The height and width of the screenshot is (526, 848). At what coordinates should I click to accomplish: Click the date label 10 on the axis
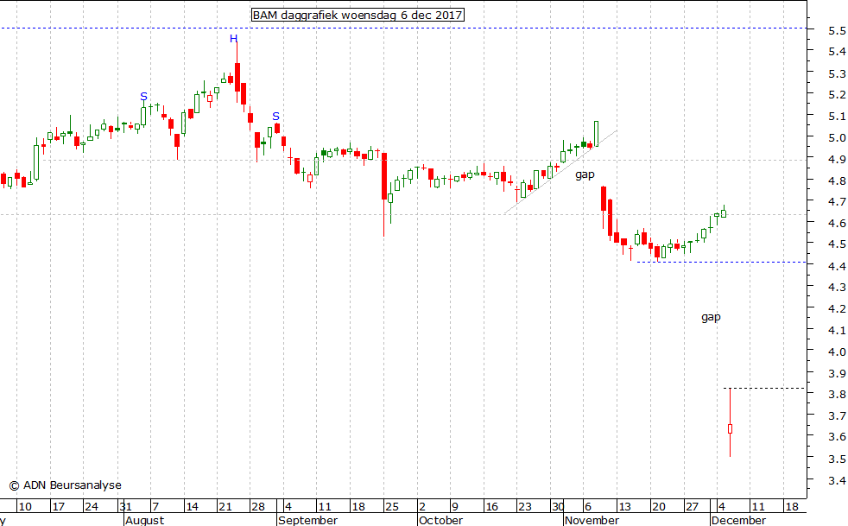pyautogui.click(x=25, y=507)
